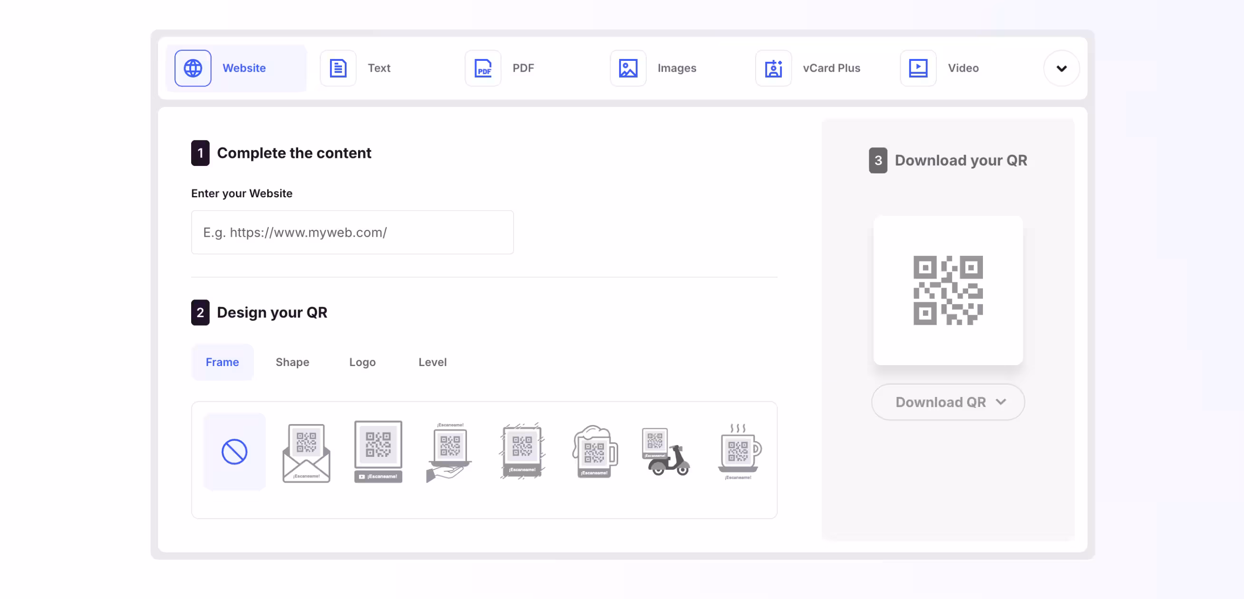The image size is (1244, 599).
Task: Select the Video play icon
Action: tap(918, 68)
